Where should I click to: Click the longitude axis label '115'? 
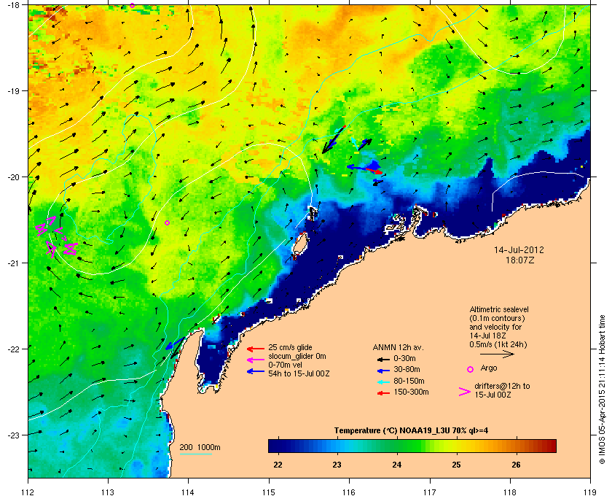pyautogui.click(x=269, y=492)
